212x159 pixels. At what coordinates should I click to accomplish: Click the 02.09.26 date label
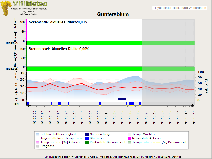(34, 117)
